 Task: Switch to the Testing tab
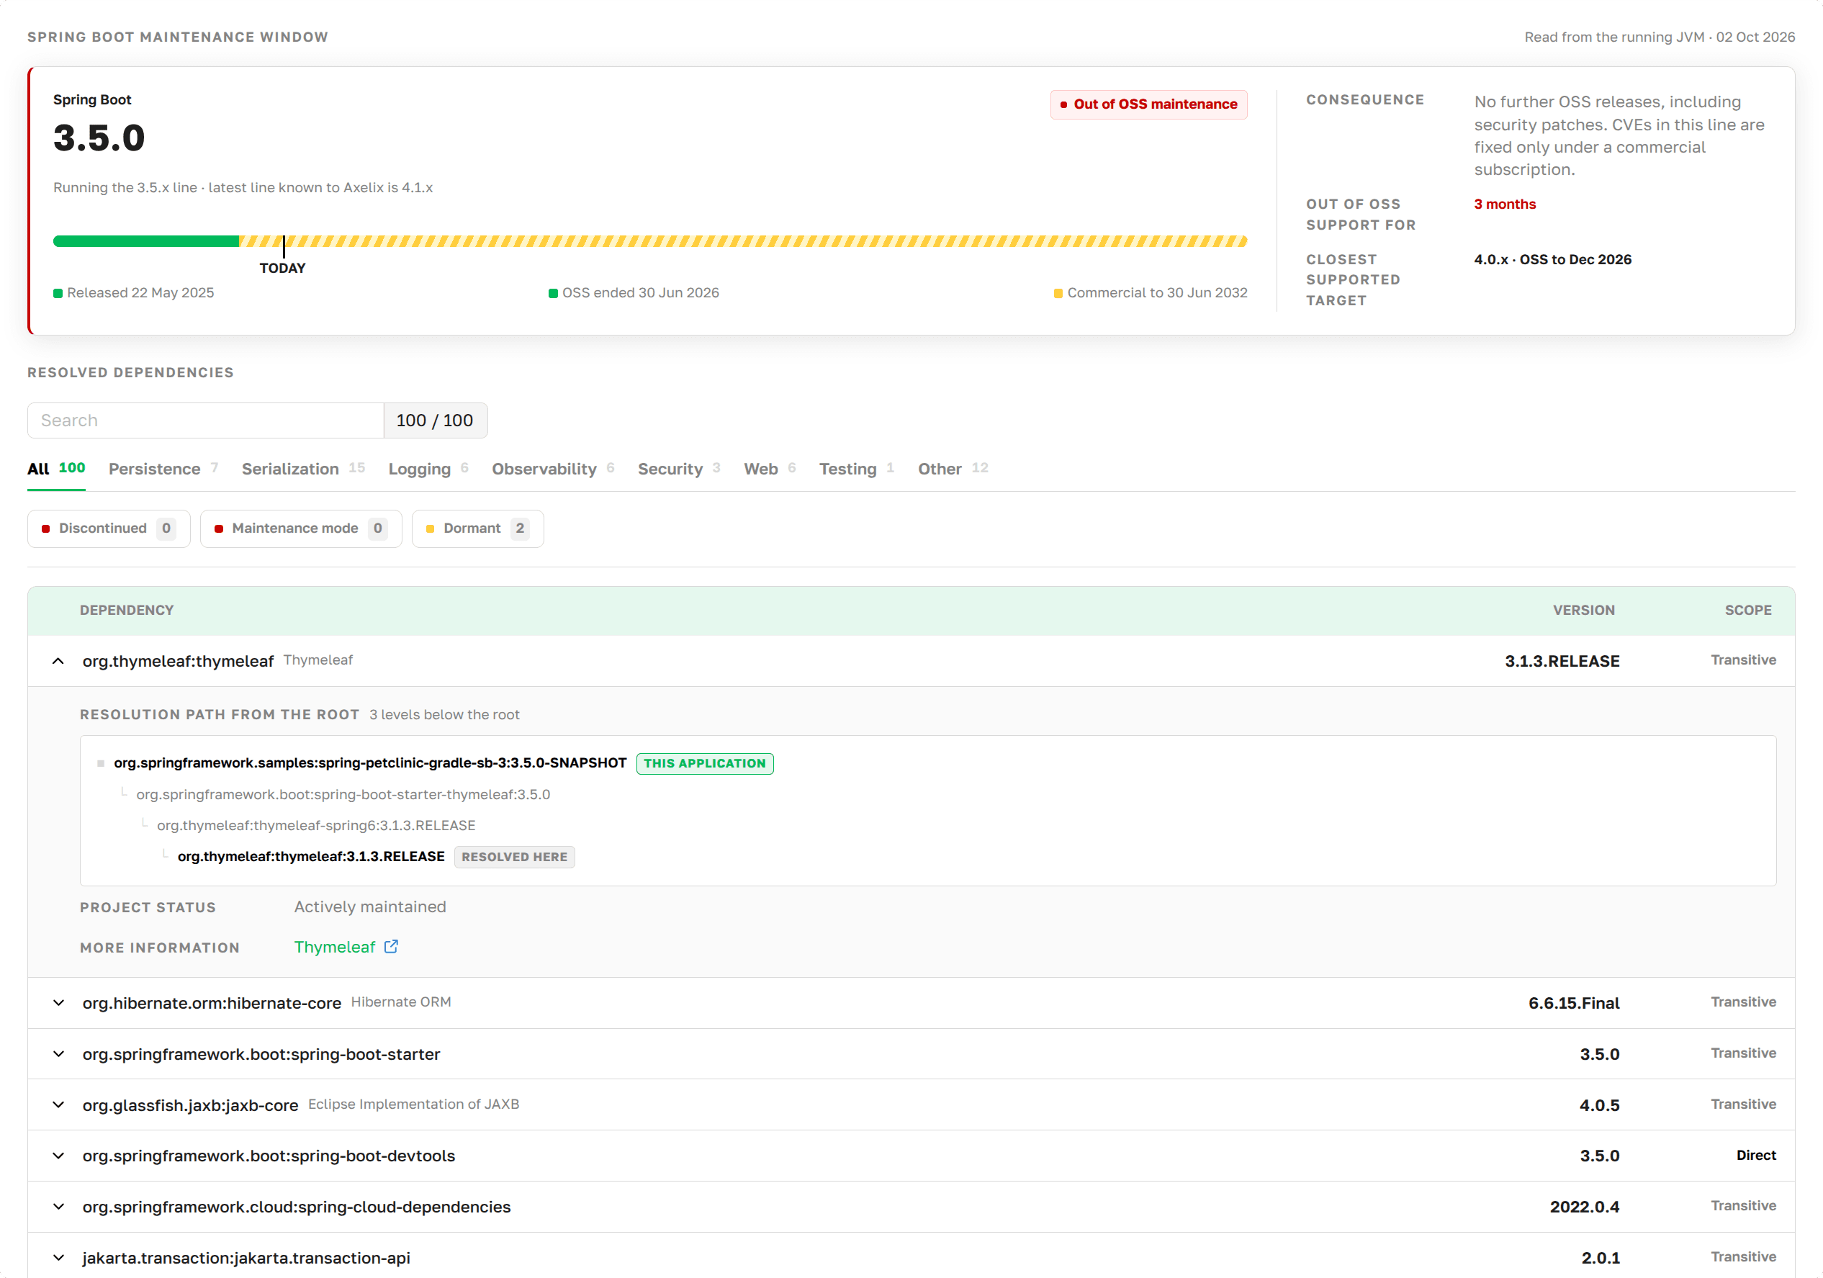(857, 468)
